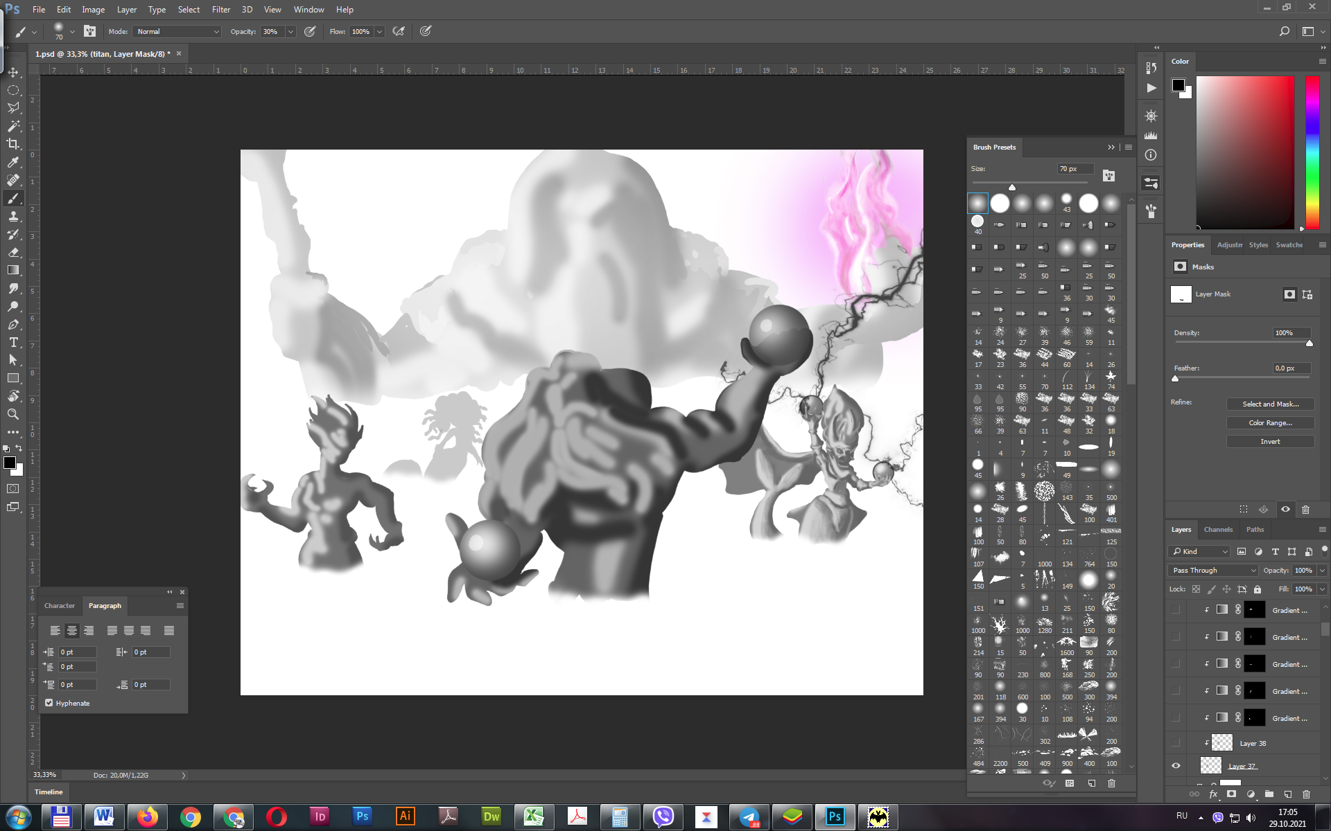The height and width of the screenshot is (831, 1331).
Task: Open layer Opacity dropdown arrow
Action: (x=1322, y=570)
